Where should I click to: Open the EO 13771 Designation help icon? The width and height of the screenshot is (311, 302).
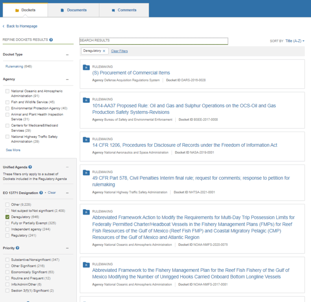(41, 193)
